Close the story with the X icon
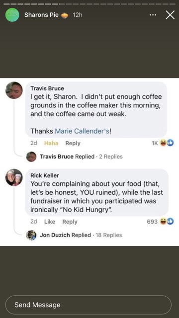This screenshot has height=318, width=179. point(170,15)
